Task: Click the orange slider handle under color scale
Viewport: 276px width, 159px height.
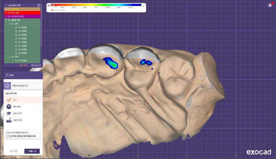Action: click(x=52, y=10)
